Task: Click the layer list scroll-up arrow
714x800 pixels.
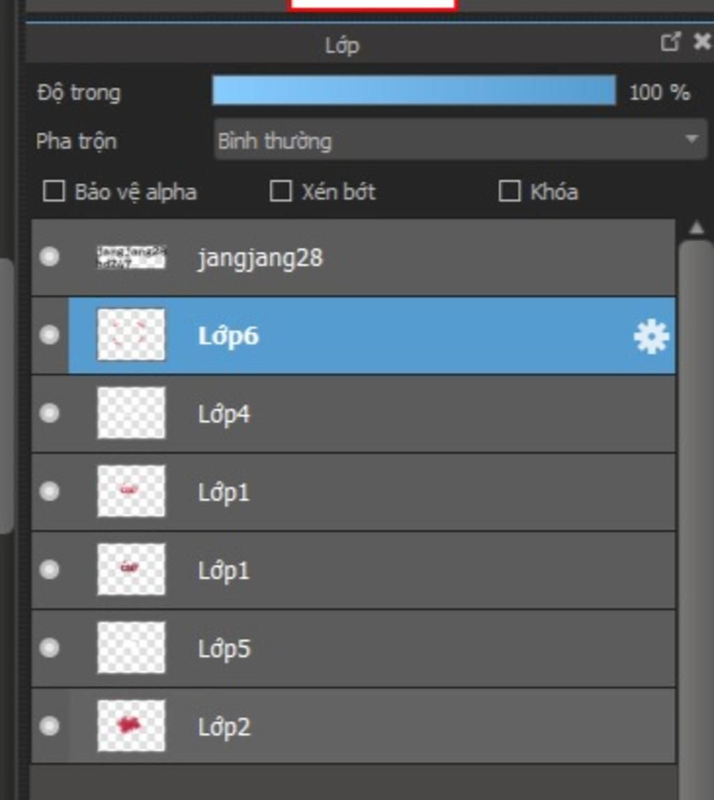Action: pyautogui.click(x=696, y=228)
